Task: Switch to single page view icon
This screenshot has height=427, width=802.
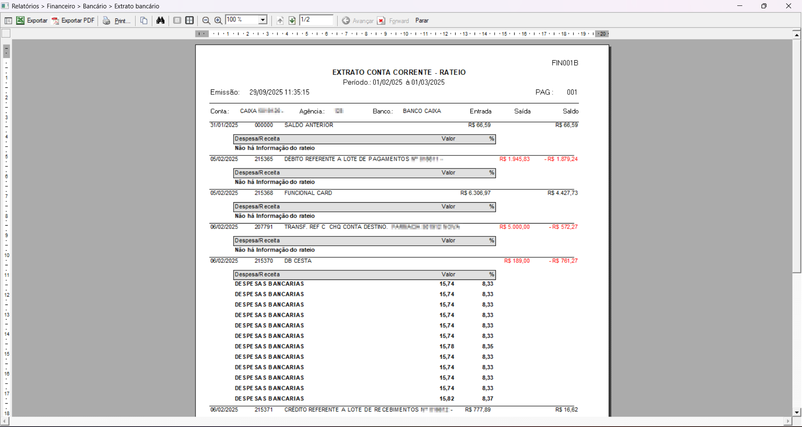Action: 177,20
